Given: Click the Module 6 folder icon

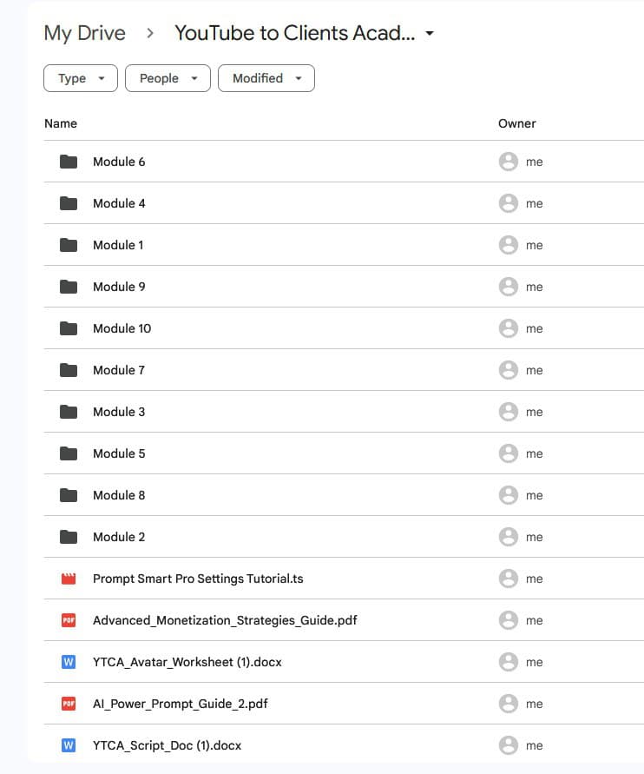Looking at the screenshot, I should pos(69,162).
